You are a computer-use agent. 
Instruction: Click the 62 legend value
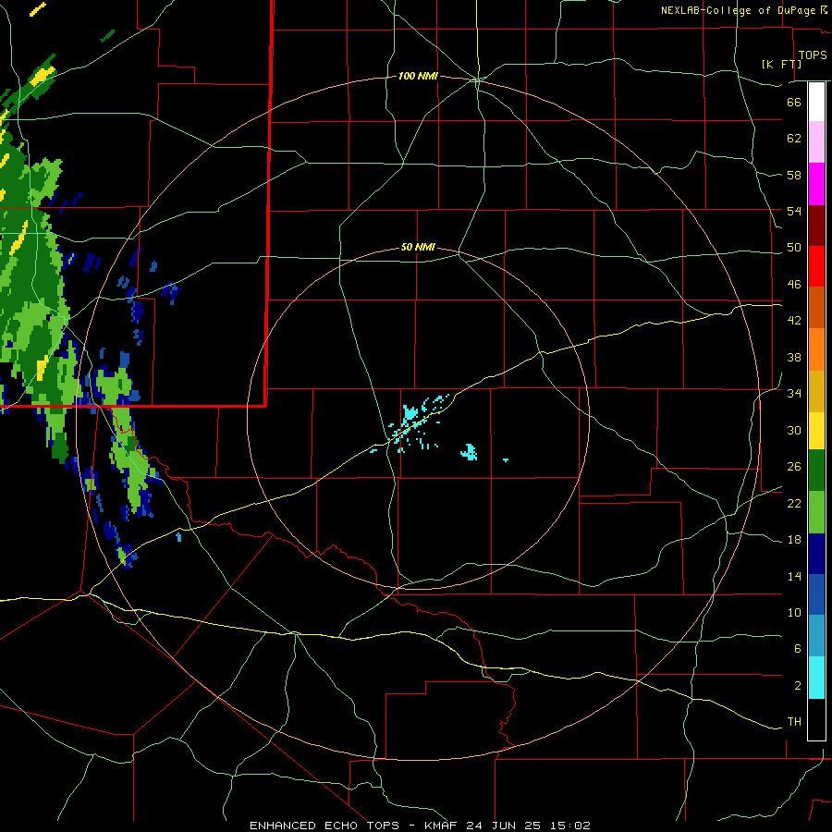pos(794,139)
